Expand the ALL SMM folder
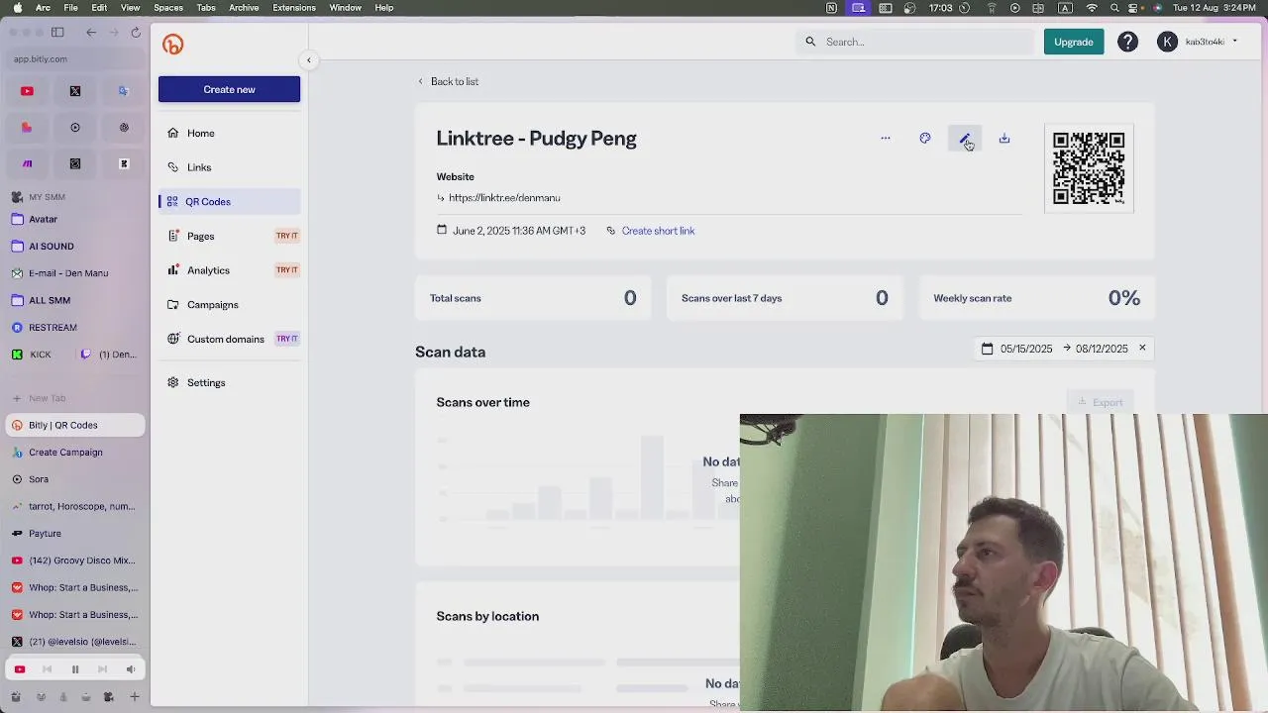 point(75,300)
